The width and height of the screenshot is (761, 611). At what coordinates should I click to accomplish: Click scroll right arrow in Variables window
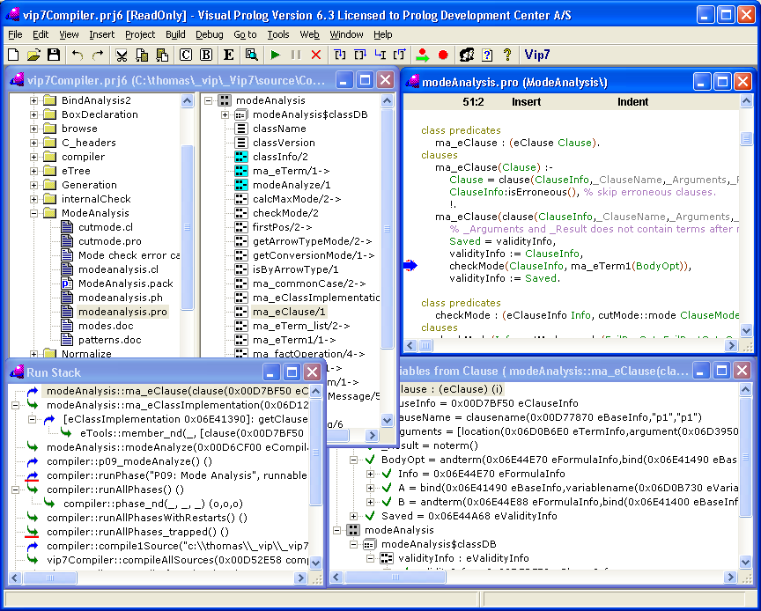(x=730, y=577)
